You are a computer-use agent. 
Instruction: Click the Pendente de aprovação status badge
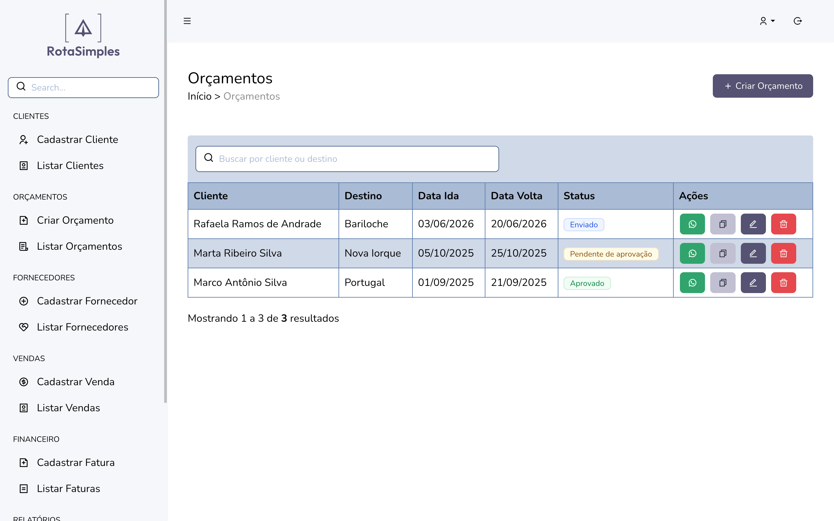tap(611, 254)
